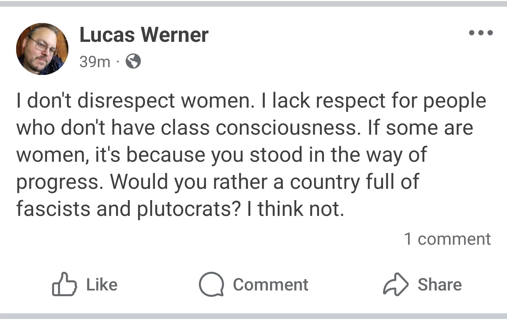Screen dimensions: 507x320
Task: Click the Share arrow icon
Action: point(396,284)
